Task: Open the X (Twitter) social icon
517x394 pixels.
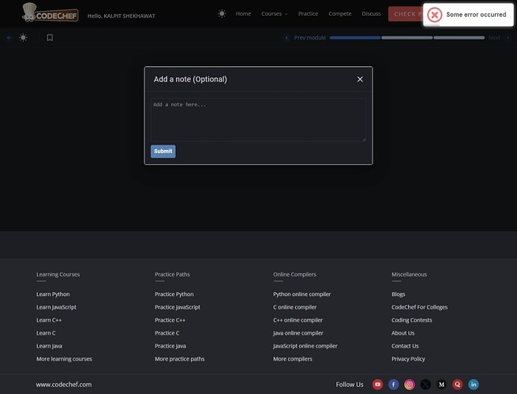Action: (x=425, y=385)
